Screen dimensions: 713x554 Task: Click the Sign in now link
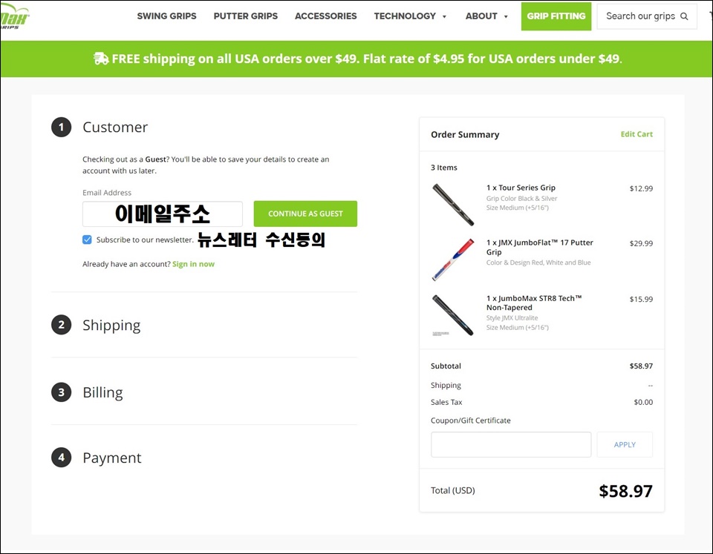click(x=193, y=264)
